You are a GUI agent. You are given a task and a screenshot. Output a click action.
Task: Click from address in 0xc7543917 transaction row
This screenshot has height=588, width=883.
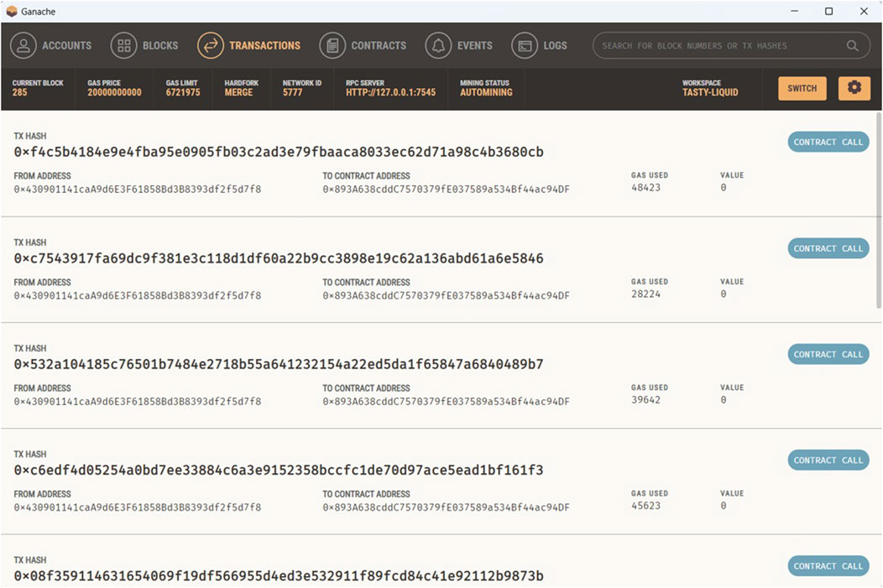(x=138, y=295)
